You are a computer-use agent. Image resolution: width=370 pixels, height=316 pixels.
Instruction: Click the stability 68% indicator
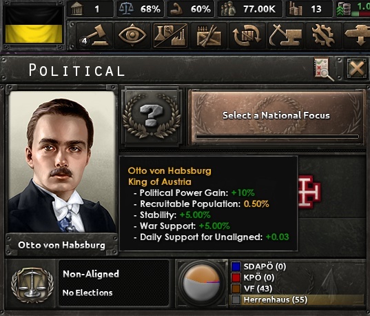(140, 9)
